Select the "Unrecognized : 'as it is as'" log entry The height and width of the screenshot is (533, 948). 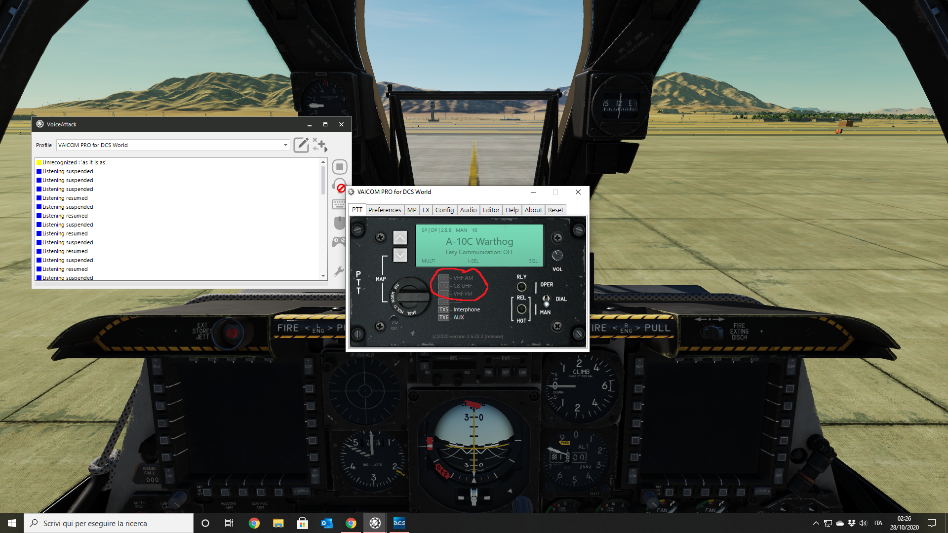[x=74, y=162]
